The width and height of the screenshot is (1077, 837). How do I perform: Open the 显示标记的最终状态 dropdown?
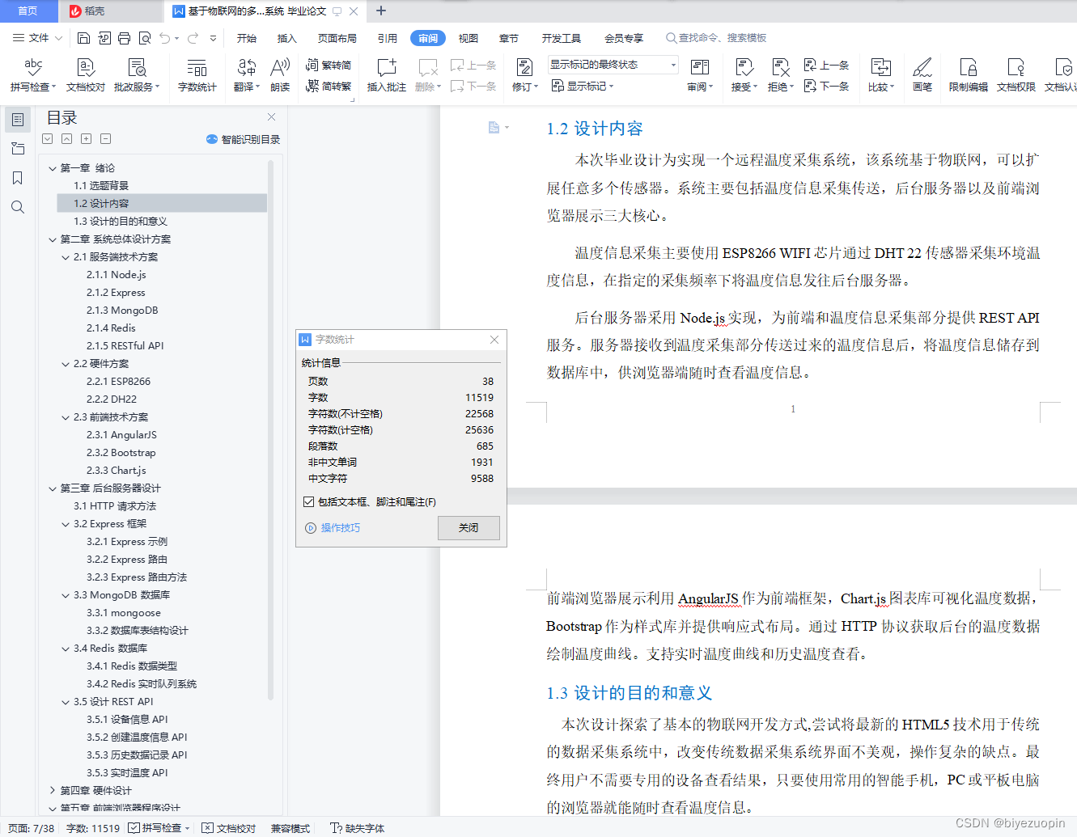613,65
